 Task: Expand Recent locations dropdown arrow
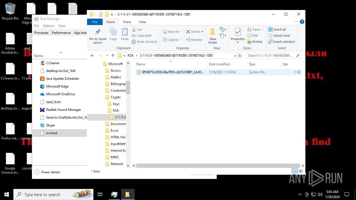(107, 56)
